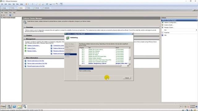This screenshot has width=198, height=111.
Task: Open VMware File menu
Action: pyautogui.click(x=2, y=4)
